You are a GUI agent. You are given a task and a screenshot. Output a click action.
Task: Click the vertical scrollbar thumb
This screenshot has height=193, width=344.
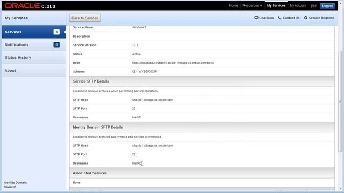tap(340, 101)
